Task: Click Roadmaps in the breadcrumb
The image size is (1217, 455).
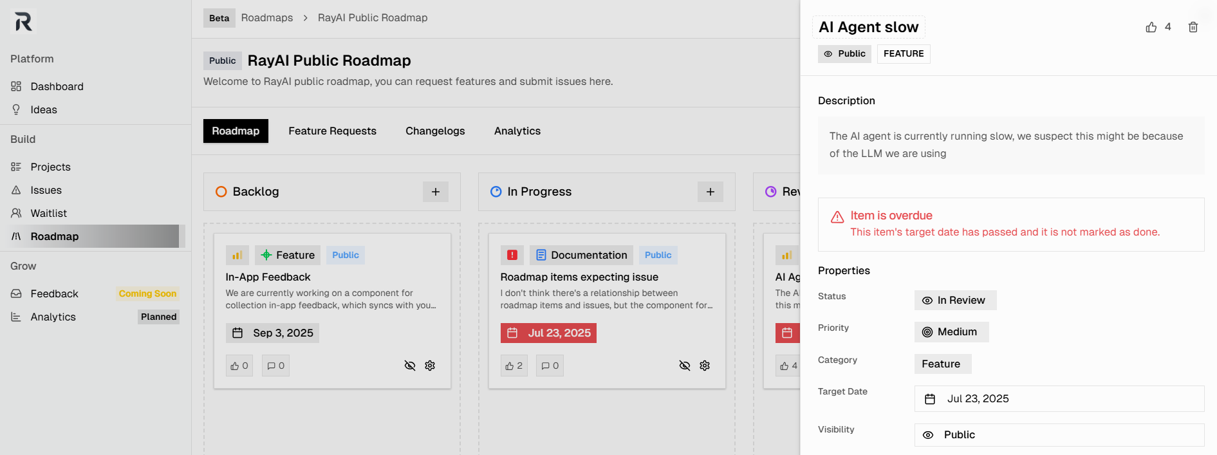Action: (x=266, y=18)
